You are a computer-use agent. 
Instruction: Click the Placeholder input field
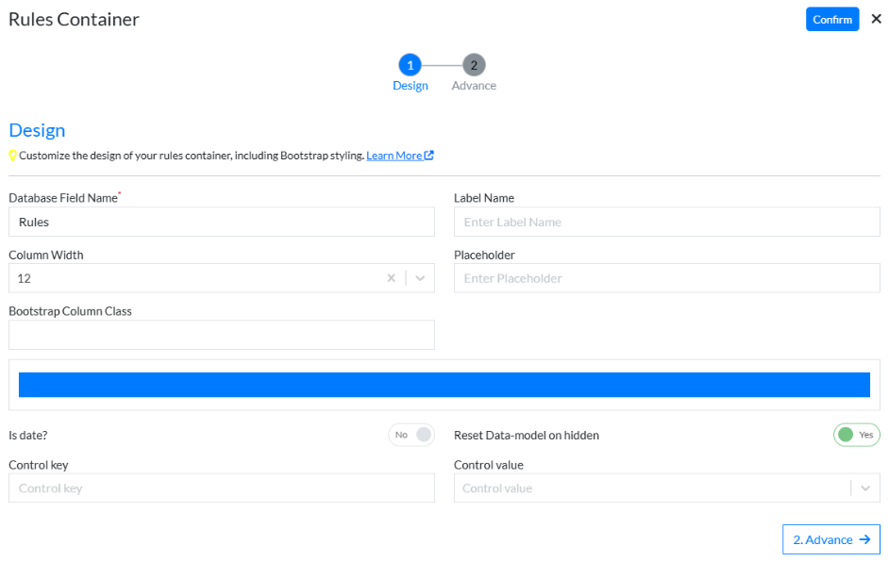coord(666,278)
